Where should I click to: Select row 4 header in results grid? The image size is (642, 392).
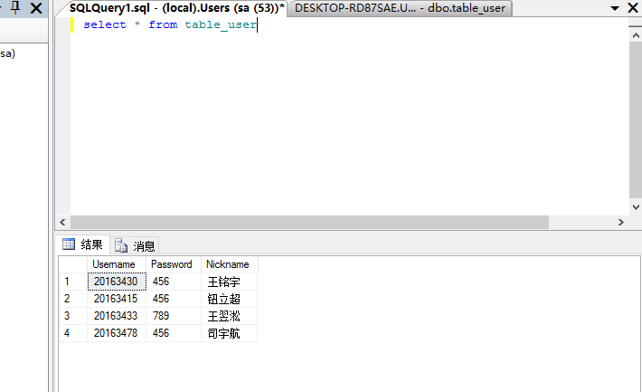73,333
